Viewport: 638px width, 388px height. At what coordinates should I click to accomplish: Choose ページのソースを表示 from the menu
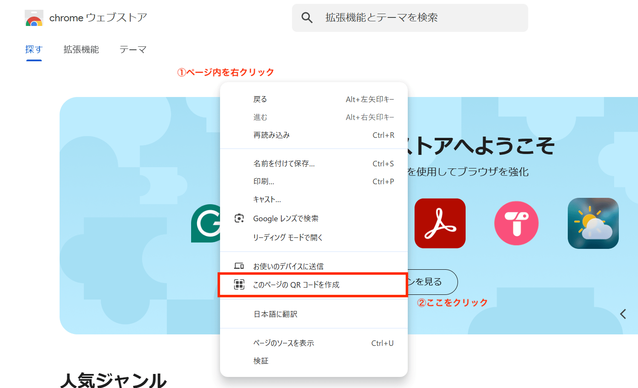coord(283,342)
